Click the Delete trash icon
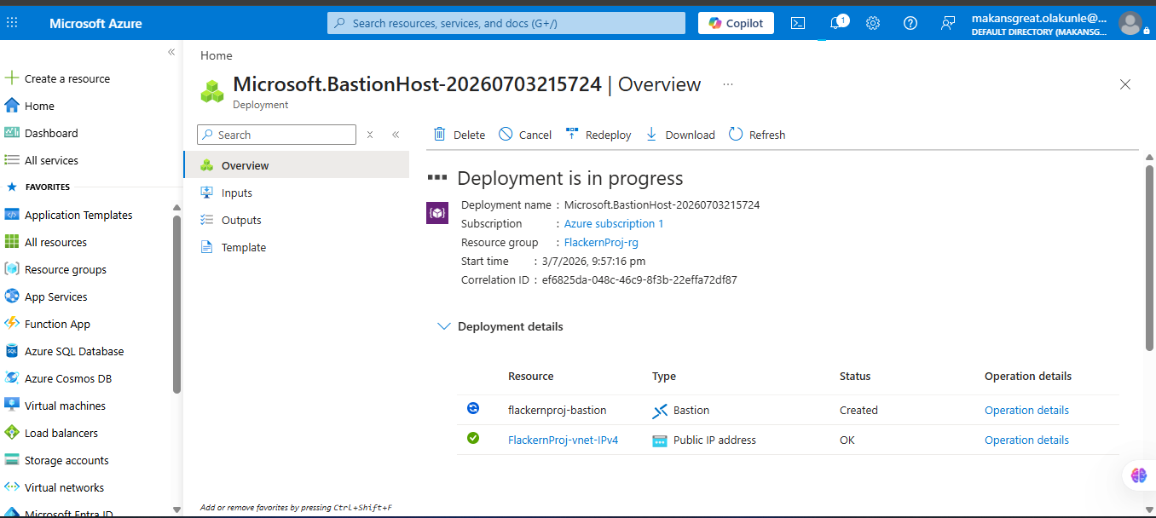The image size is (1156, 518). coord(440,134)
